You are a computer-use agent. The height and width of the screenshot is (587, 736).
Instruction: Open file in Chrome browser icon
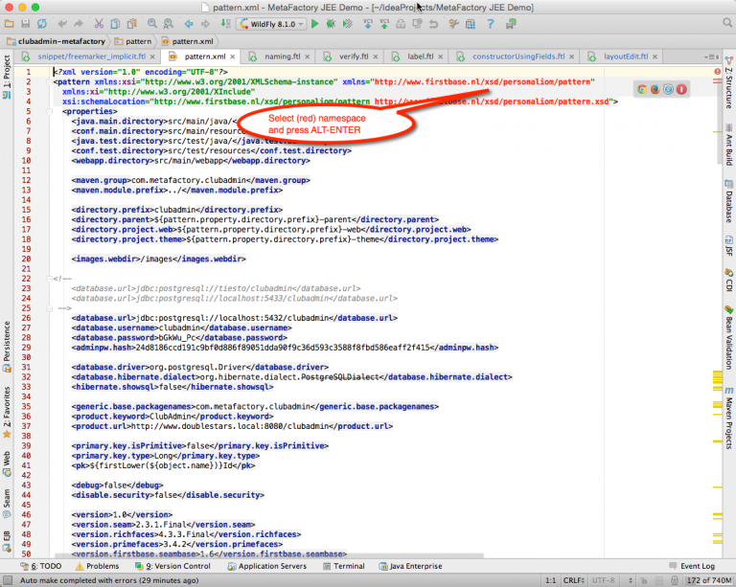[x=642, y=89]
